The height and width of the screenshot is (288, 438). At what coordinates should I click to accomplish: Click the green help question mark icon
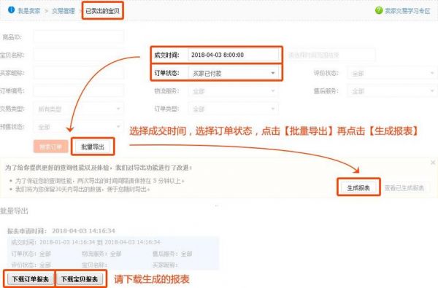pos(379,11)
